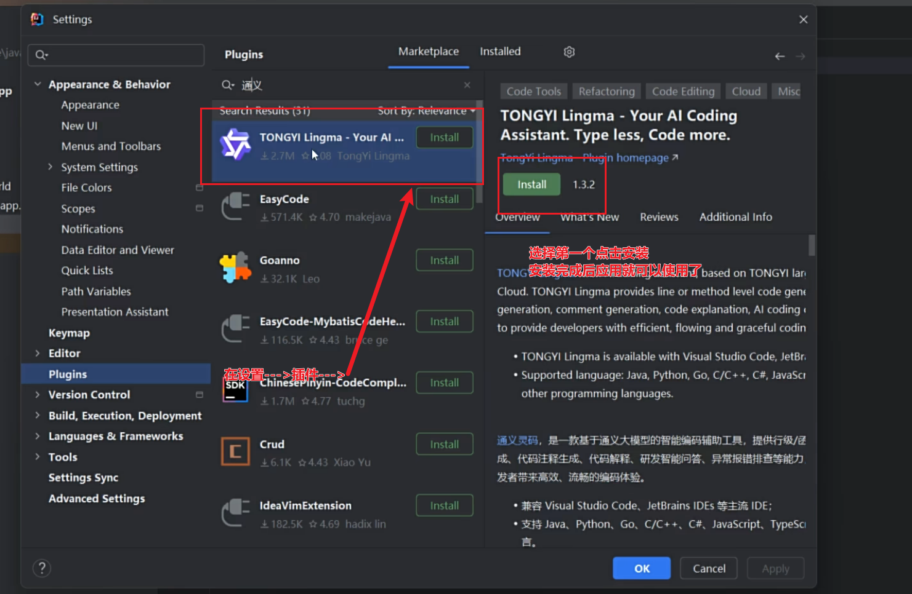
Task: Expand the Tools section
Action: pyautogui.click(x=38, y=457)
